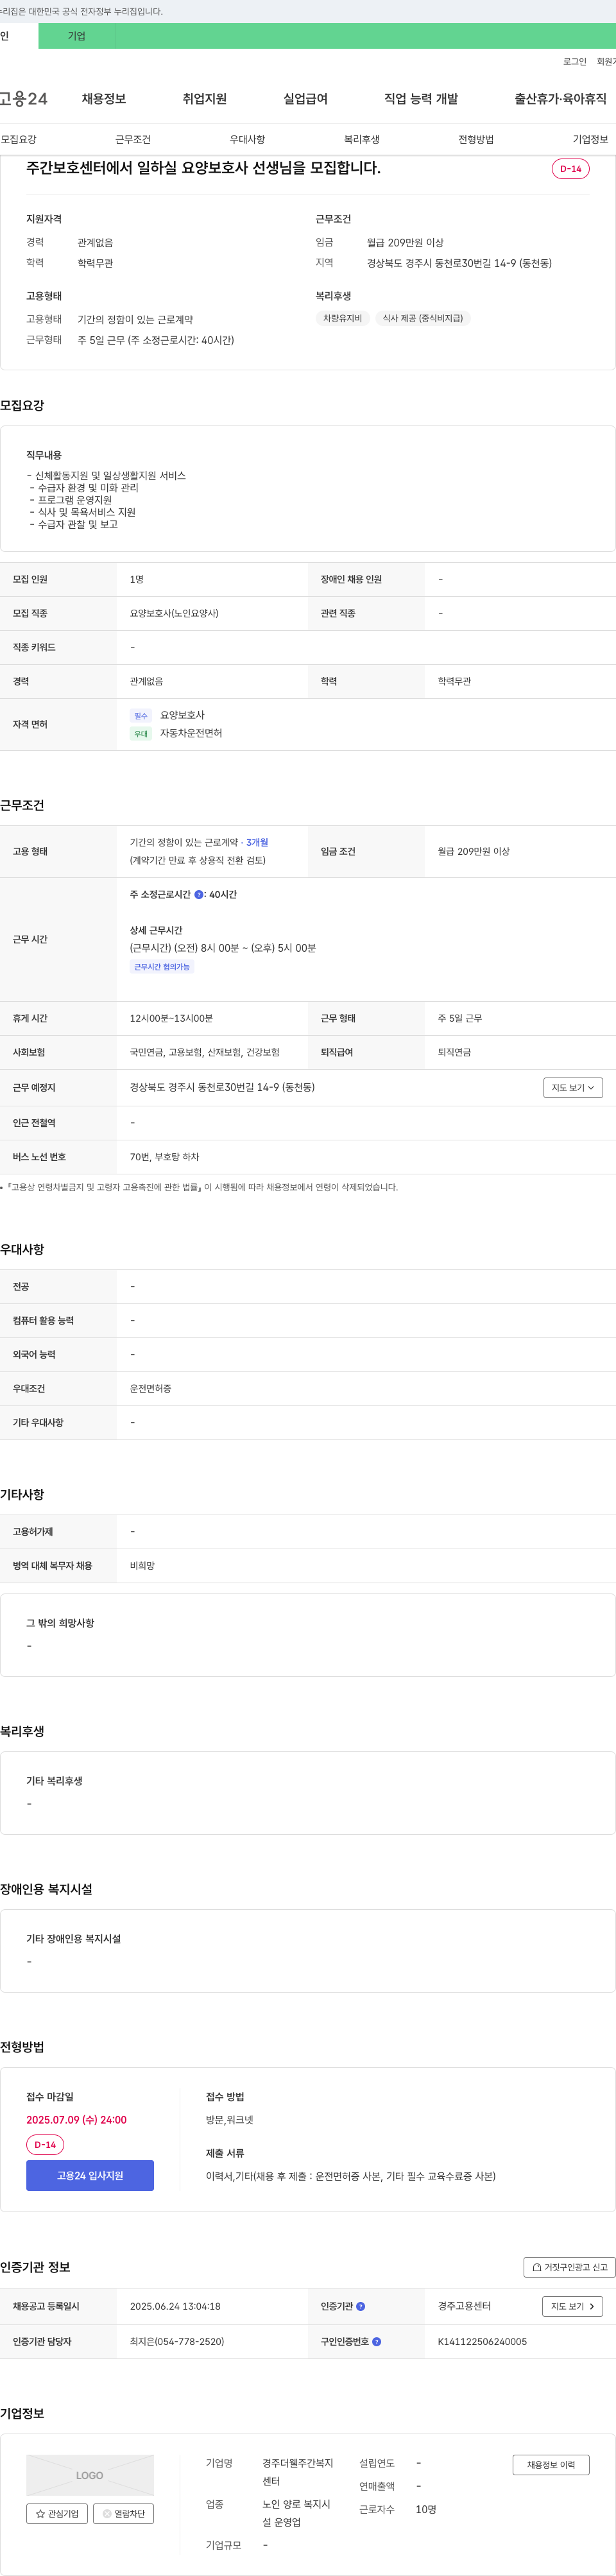
Task: Click the 로그인 link
Action: coord(575,62)
